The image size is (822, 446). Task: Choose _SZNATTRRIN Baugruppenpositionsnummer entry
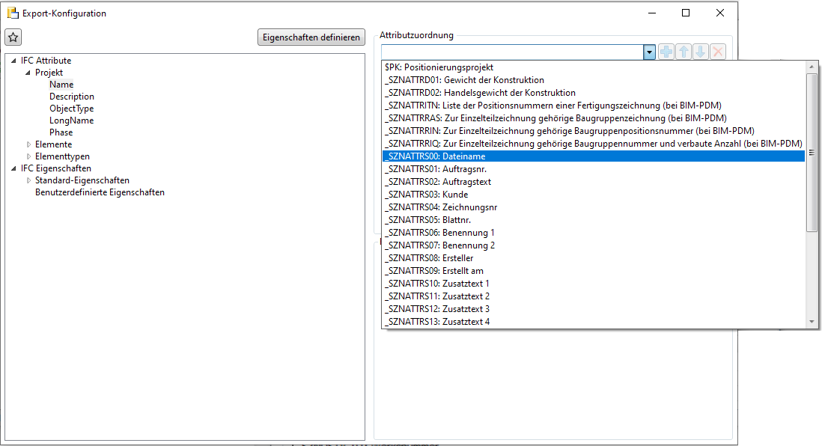(594, 131)
